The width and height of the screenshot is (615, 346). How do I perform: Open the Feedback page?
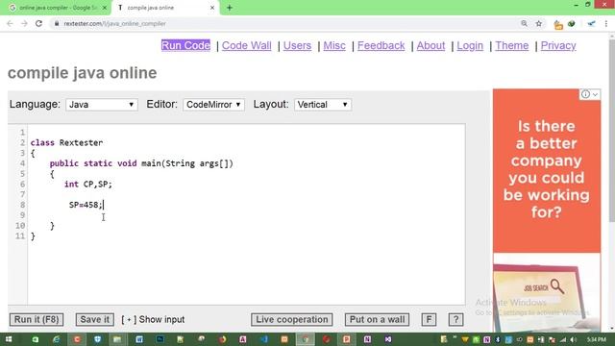click(x=381, y=45)
